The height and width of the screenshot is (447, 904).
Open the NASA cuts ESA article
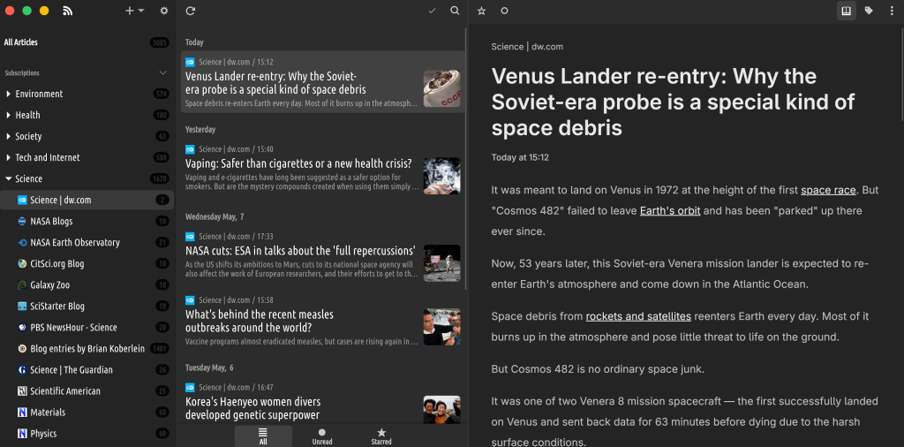(x=323, y=256)
